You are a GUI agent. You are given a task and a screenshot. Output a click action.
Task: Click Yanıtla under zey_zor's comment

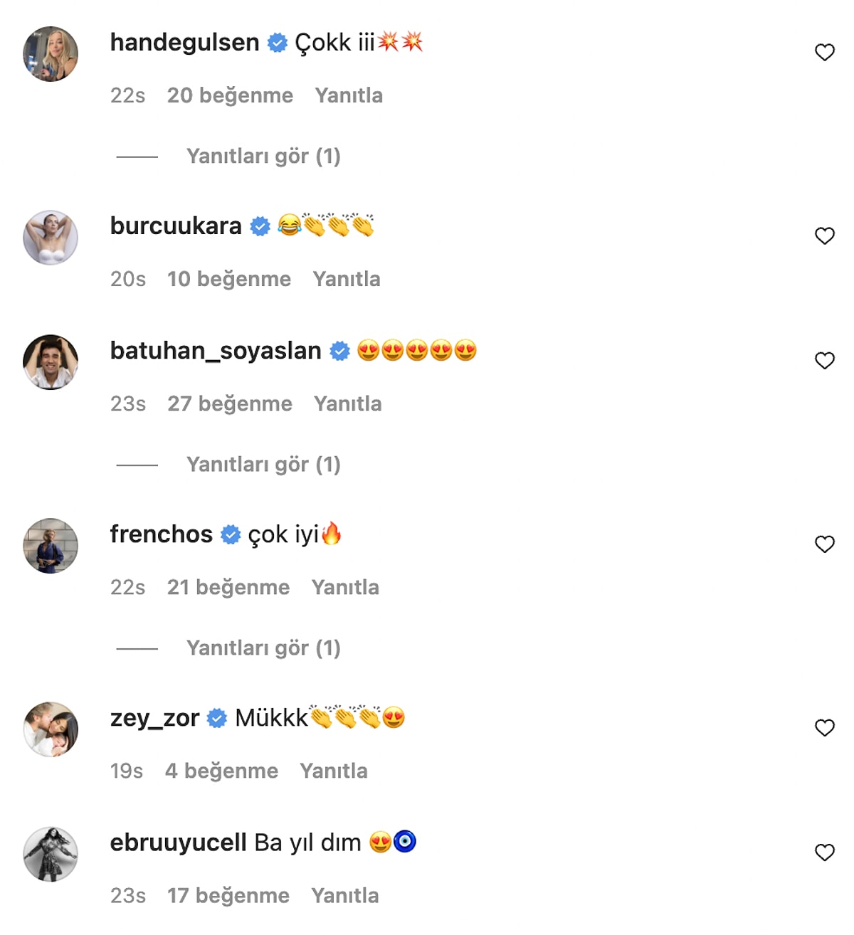point(334,771)
